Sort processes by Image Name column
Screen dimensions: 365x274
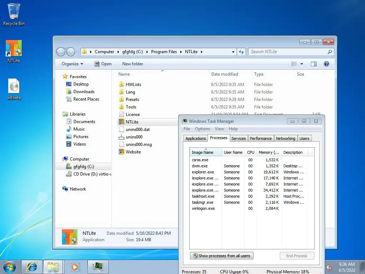click(x=206, y=152)
